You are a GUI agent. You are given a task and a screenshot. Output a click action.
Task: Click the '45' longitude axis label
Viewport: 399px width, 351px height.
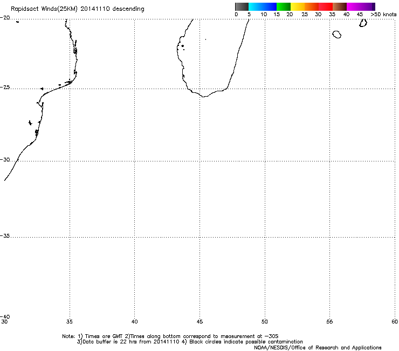[200, 322]
